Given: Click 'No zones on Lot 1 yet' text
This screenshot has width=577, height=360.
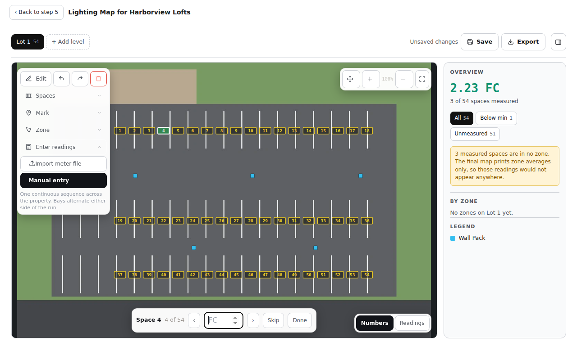Looking at the screenshot, I should tap(481, 213).
